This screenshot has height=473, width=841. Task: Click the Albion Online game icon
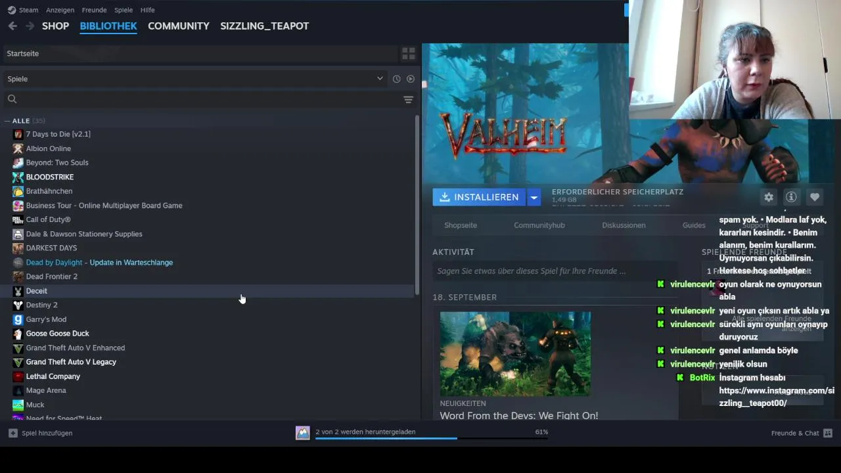18,148
